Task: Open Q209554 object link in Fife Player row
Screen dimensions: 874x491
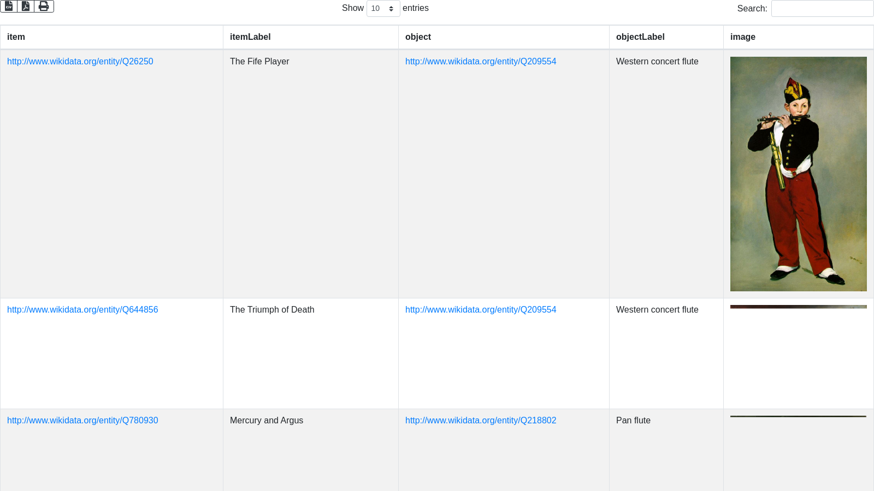Action: (x=481, y=62)
